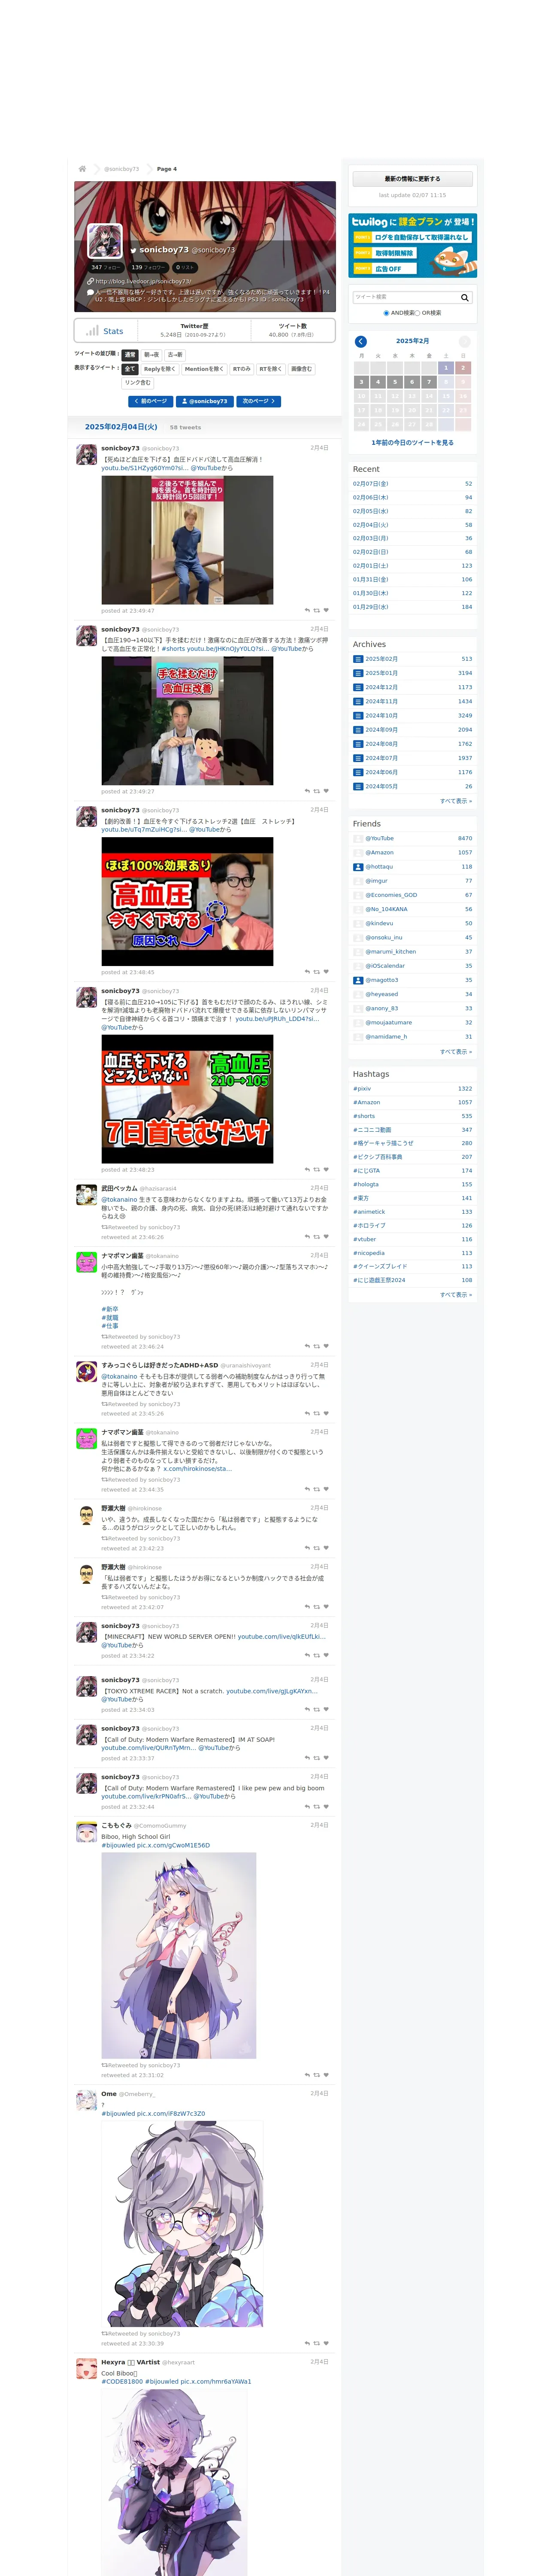This screenshot has height=2576, width=551.
Task: Like the tweet posted at 23:48:45
Action: coord(326,972)
